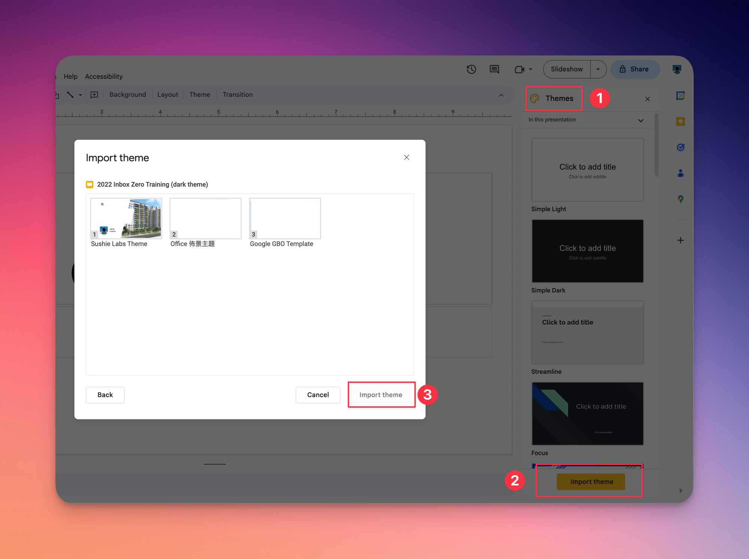The width and height of the screenshot is (749, 559).
Task: Open Google Maps side panel icon
Action: (680, 199)
